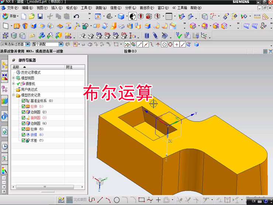Select the rectangle sketch tool in bottom toolbar
Viewport: 273px width, 205px height.
141,200
